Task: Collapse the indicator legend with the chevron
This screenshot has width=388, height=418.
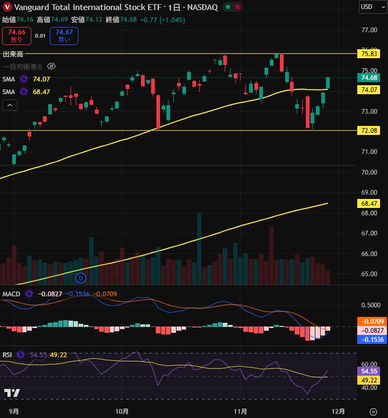Action: coord(10,105)
